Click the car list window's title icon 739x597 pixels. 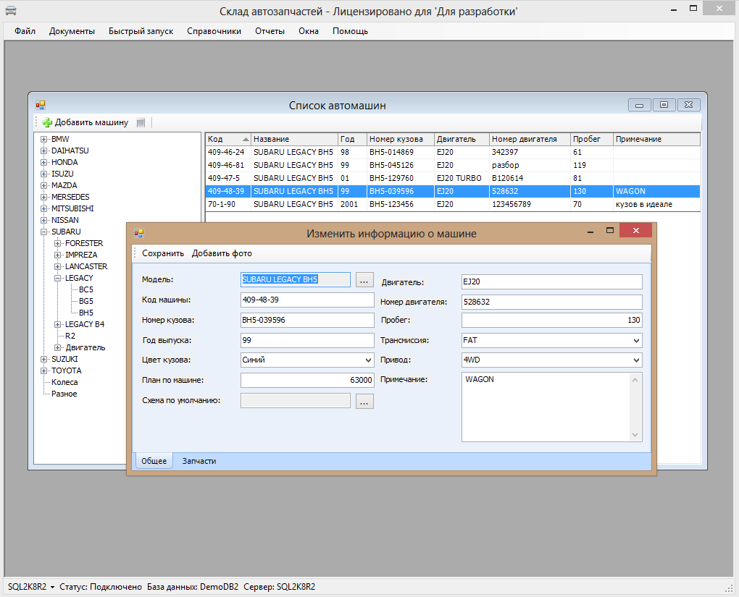[x=41, y=105]
